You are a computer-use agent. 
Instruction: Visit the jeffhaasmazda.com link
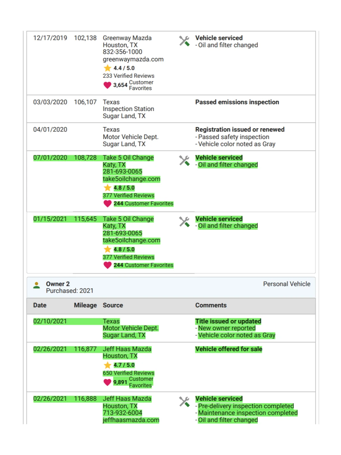click(x=131, y=420)
